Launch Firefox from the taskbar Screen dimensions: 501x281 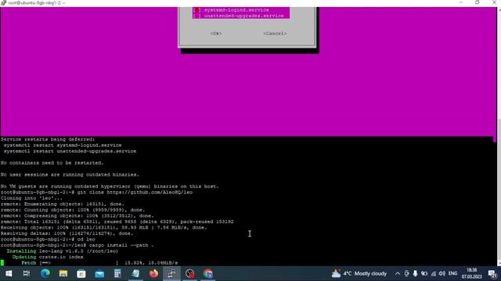click(153, 274)
